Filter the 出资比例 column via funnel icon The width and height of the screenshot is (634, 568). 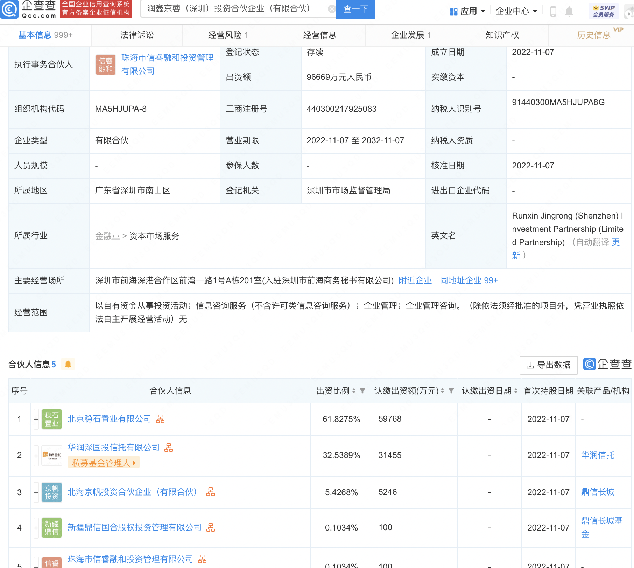pos(362,391)
